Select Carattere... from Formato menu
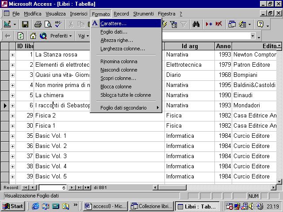The height and width of the screenshot is (212, 283). pyautogui.click(x=126, y=23)
